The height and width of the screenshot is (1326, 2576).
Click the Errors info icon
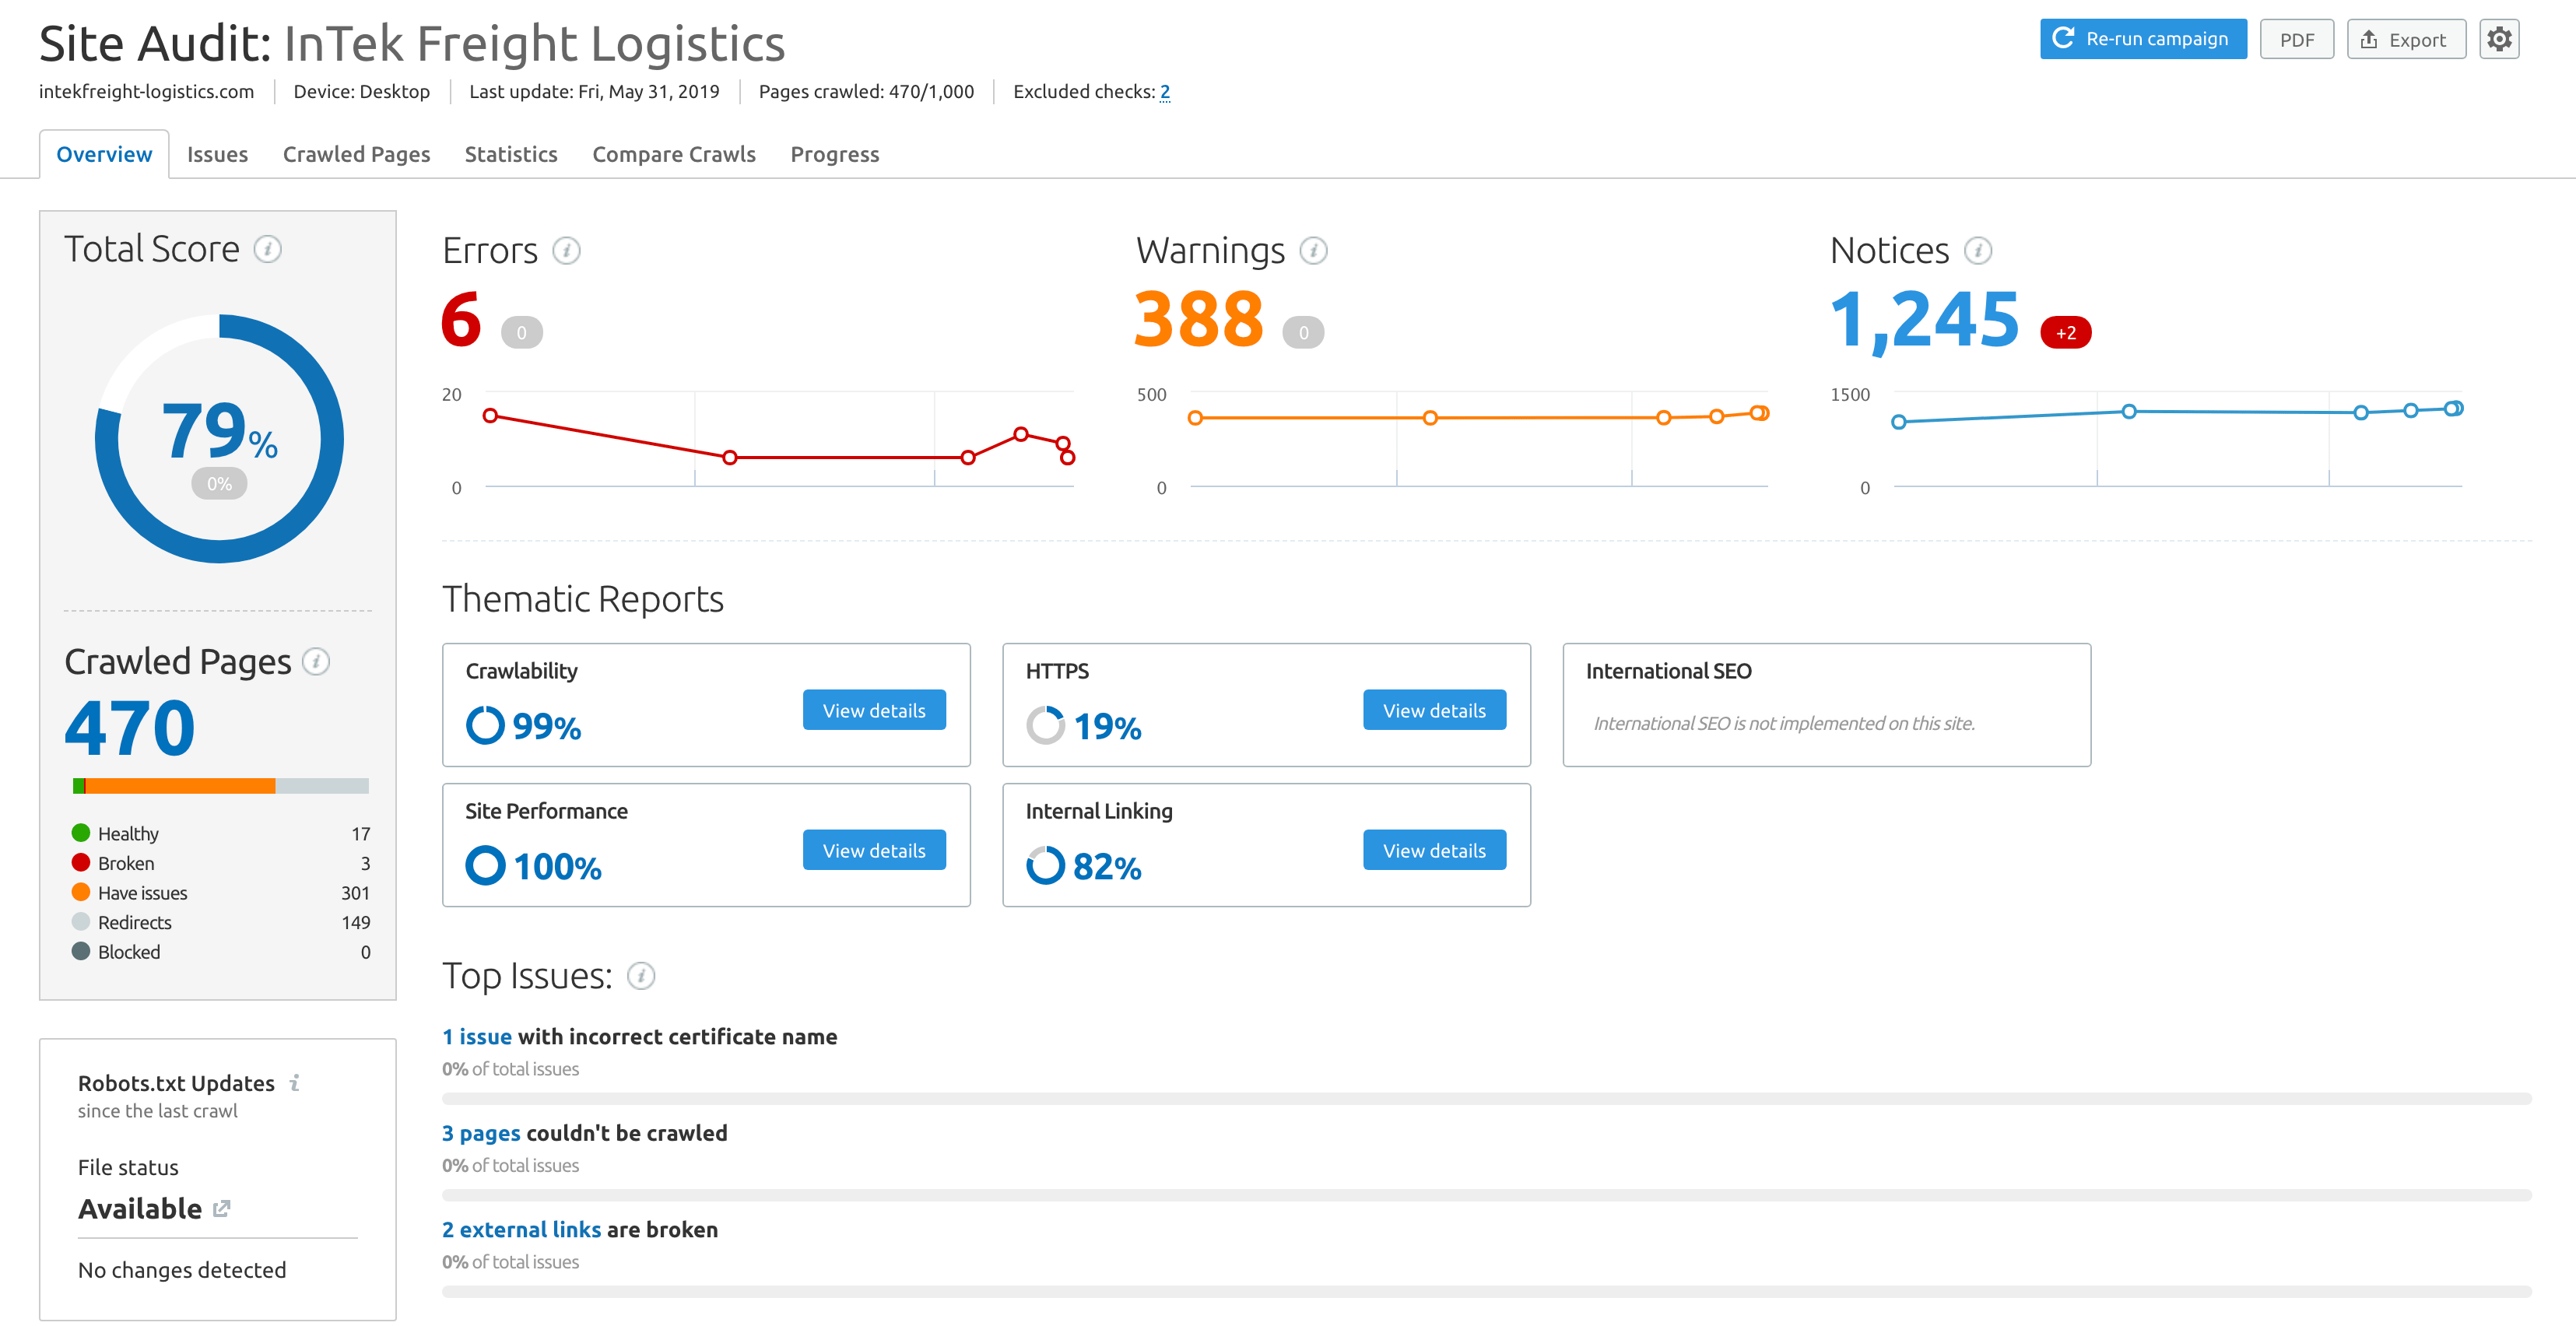[566, 251]
